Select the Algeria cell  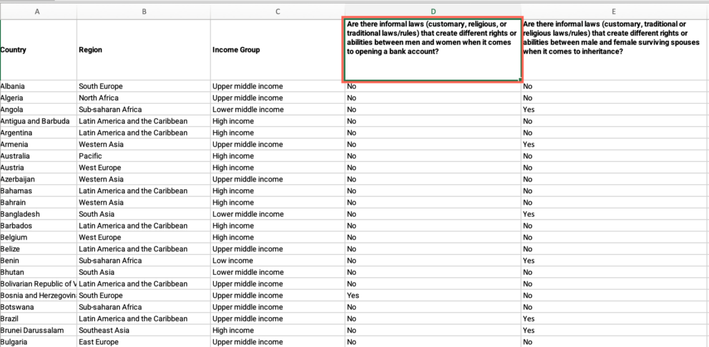point(39,98)
